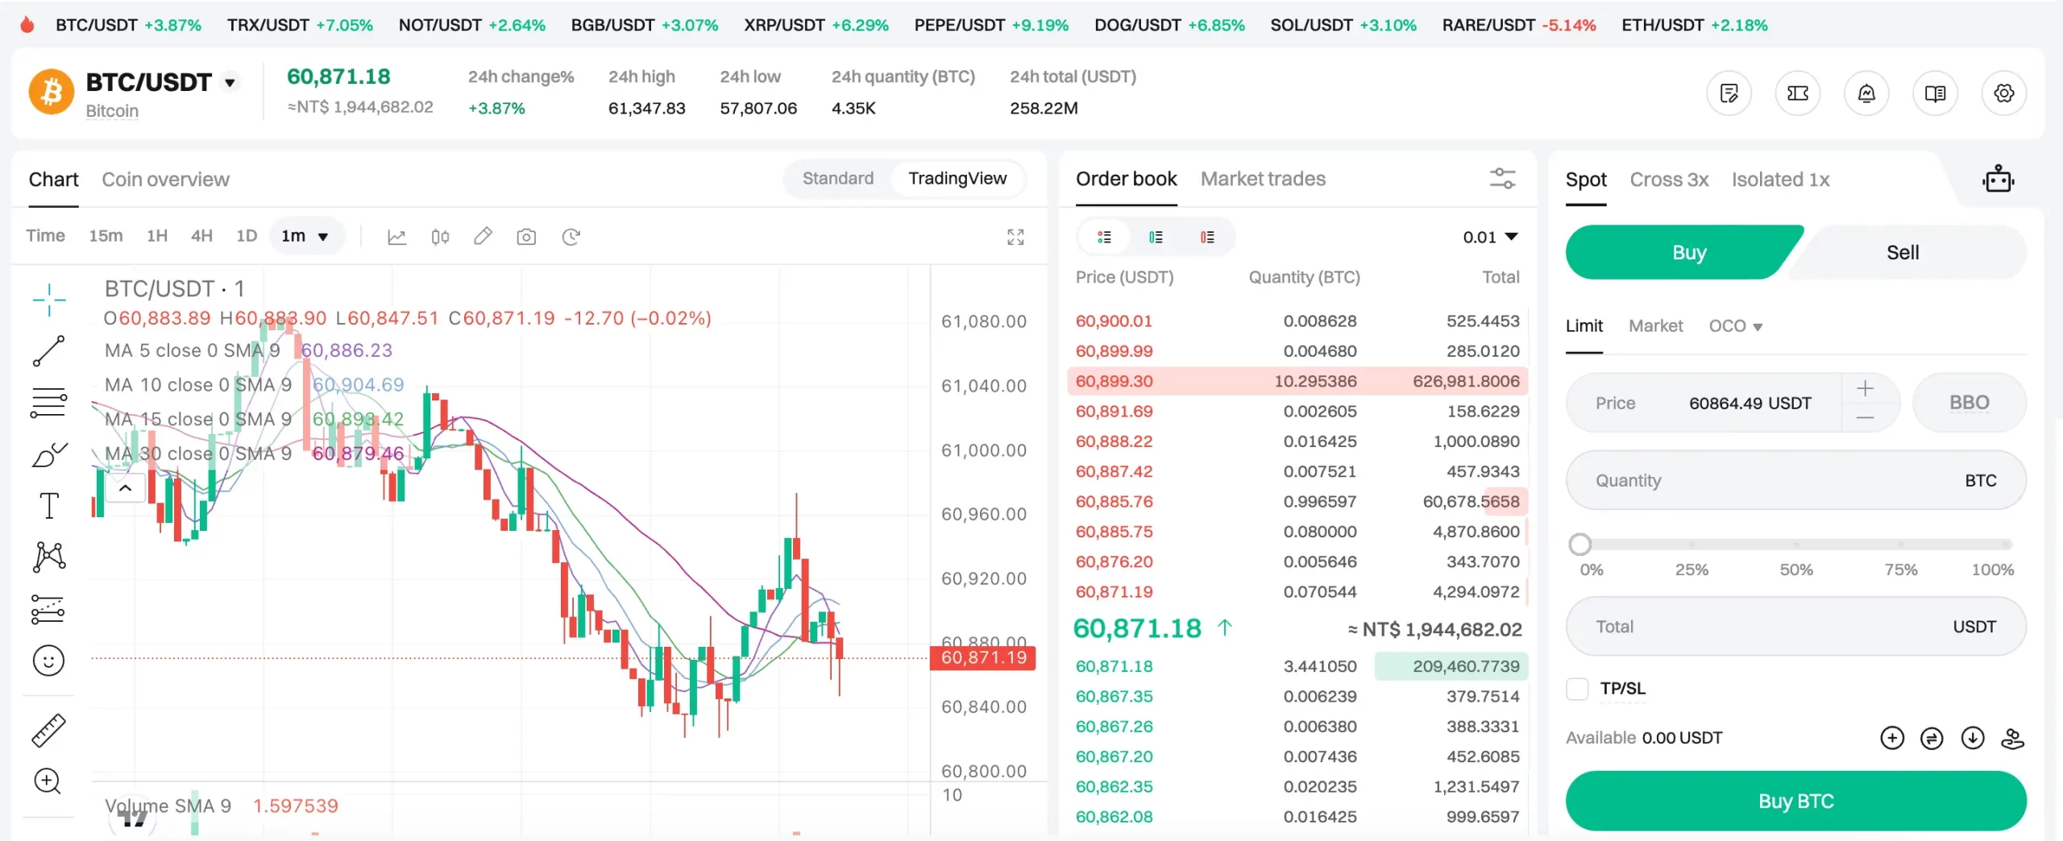The height and width of the screenshot is (841, 2063).
Task: Open the price alert bell icon
Action: tap(1866, 93)
